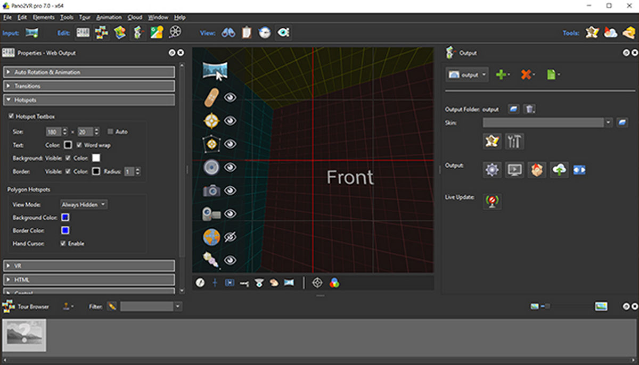Screen dimensions: 639x365
Task: Select the polygon hotspot tool
Action: [x=211, y=144]
